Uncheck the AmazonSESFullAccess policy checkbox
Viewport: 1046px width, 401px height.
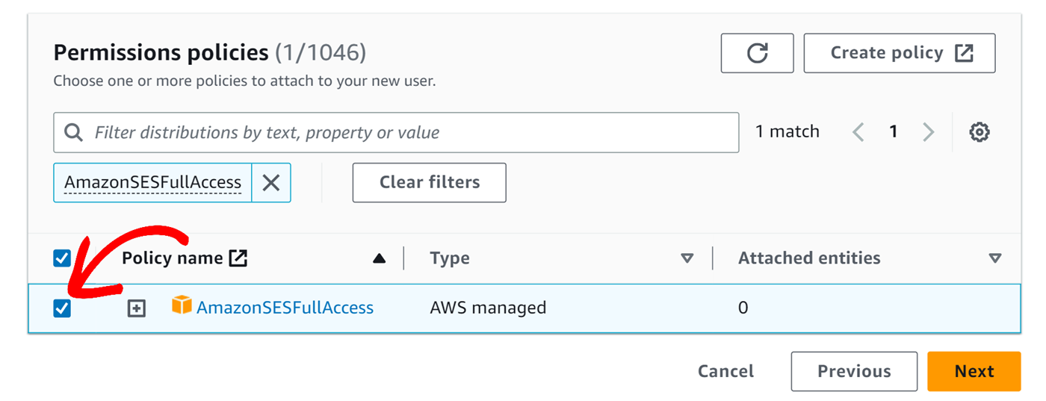62,308
